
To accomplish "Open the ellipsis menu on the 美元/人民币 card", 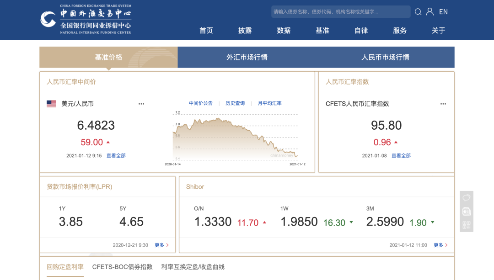I will (x=141, y=104).
